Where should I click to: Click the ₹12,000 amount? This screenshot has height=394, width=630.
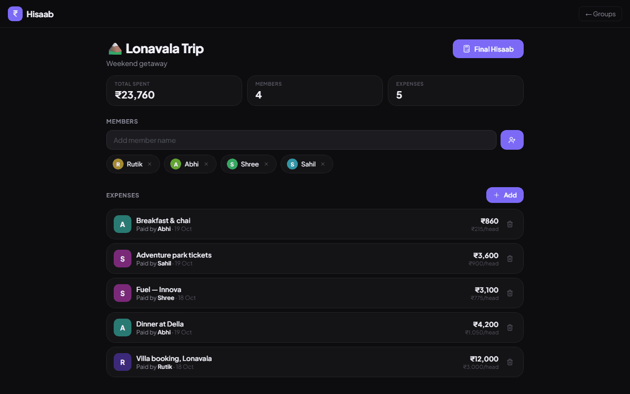click(484, 359)
